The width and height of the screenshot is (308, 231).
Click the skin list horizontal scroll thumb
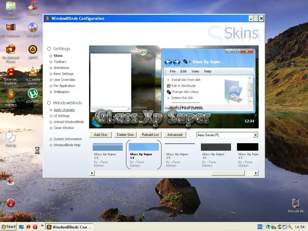click(228, 173)
